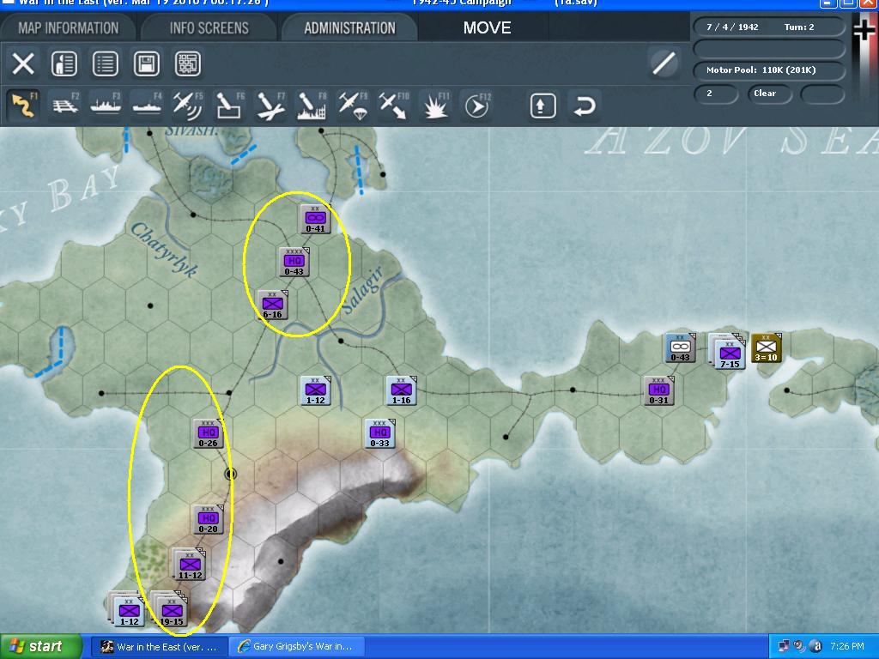Select the 1-12 unit beside the 1-16 unit
This screenshot has height=659, width=879.
pos(316,390)
